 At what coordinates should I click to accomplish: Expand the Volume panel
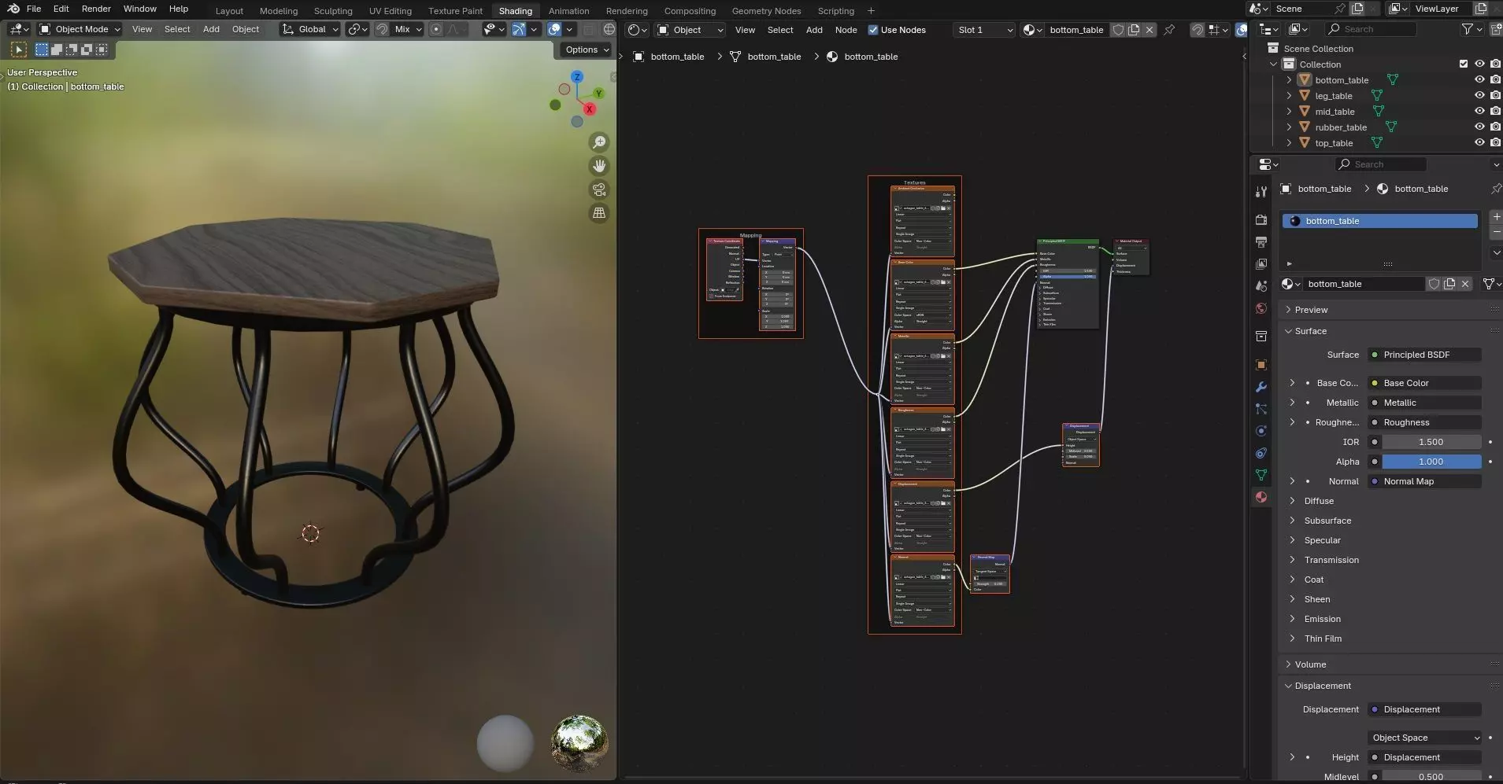click(1310, 664)
